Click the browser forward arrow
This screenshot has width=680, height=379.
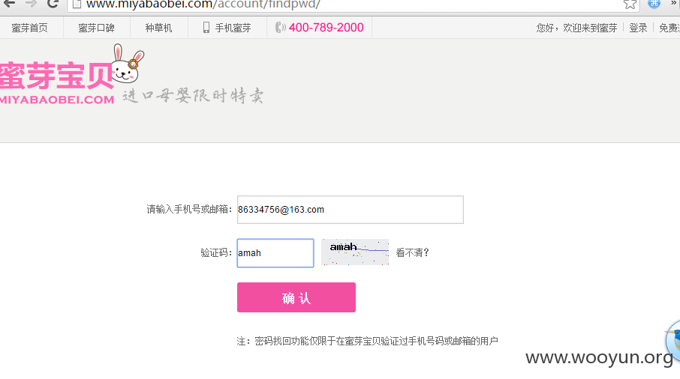(31, 4)
